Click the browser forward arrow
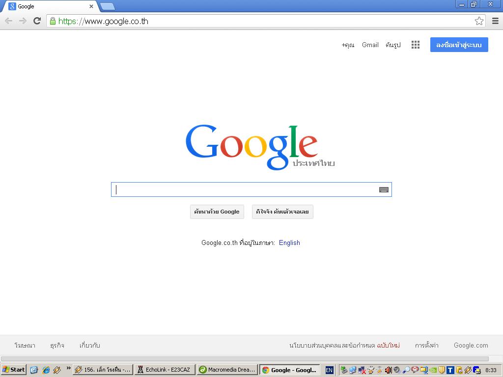Viewport: 503px width, 377px height. [x=23, y=21]
